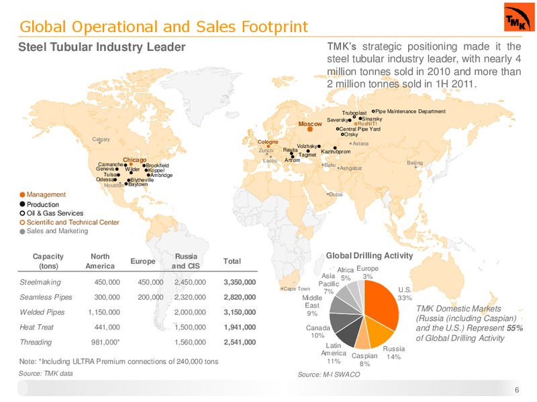Viewport: 537px width, 402px height.
Task: Click the Oil & Gas Services legend circle
Action: coord(22,213)
